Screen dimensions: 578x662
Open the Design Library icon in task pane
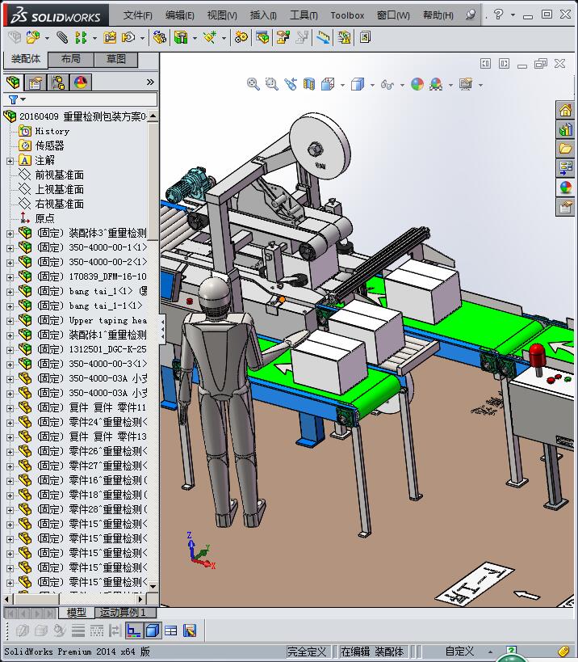(x=565, y=129)
